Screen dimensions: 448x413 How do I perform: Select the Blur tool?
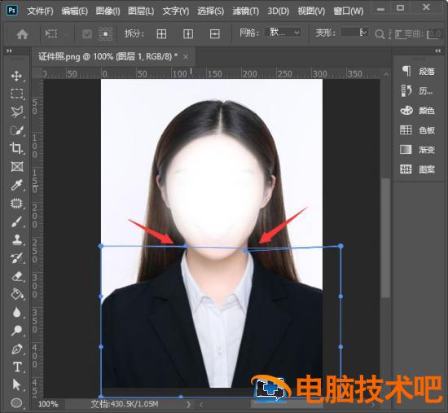16,312
